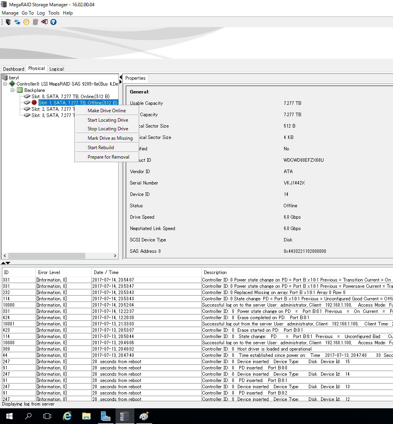The width and height of the screenshot is (393, 424).
Task: Click the orange clock toolbar icon
Action: coord(26,22)
